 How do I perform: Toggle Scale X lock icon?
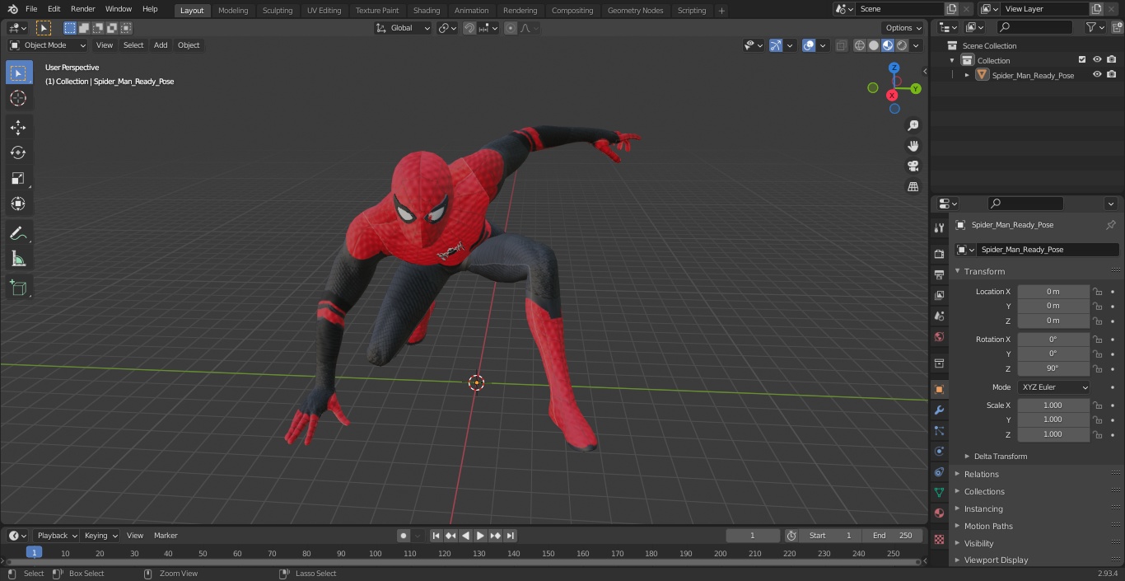click(x=1098, y=405)
